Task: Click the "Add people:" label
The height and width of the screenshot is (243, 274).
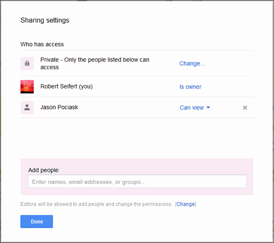Action: click(44, 170)
